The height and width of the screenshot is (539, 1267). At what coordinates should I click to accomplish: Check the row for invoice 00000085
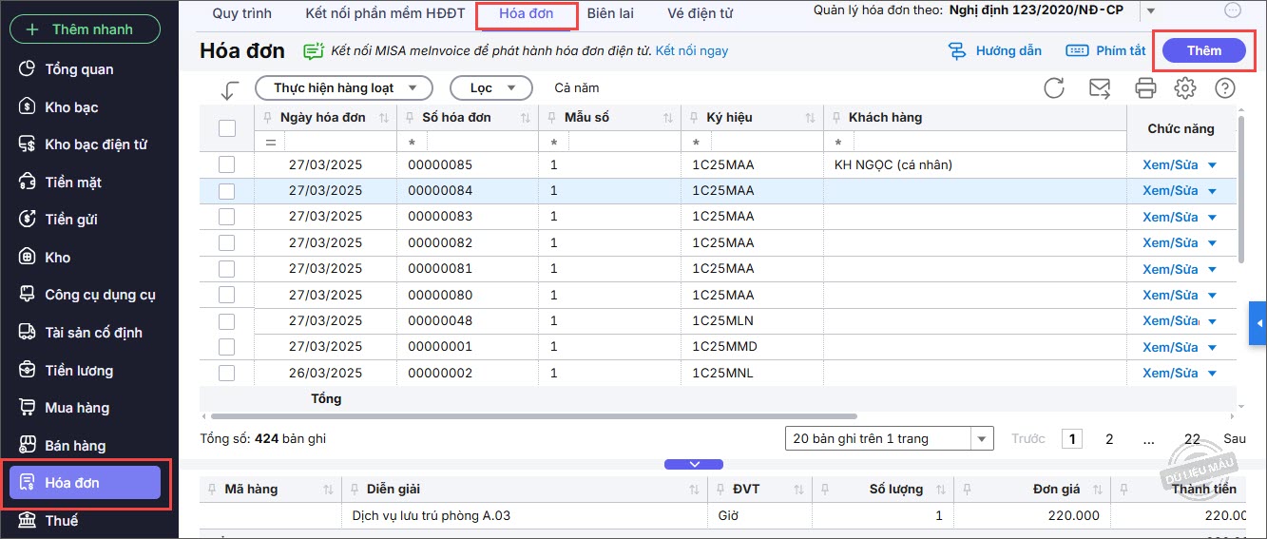coord(227,164)
